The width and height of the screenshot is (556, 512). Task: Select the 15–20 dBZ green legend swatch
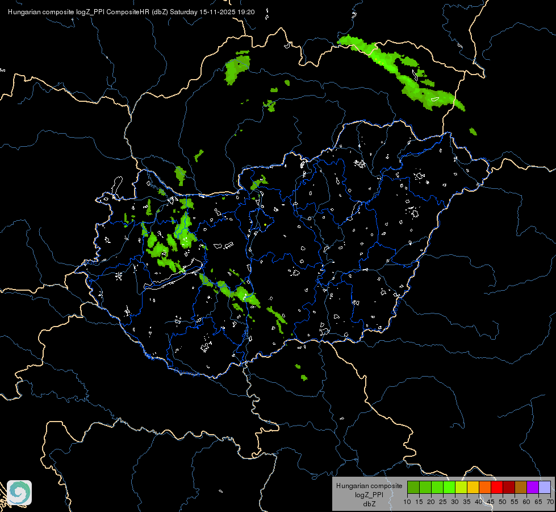pyautogui.click(x=425, y=487)
